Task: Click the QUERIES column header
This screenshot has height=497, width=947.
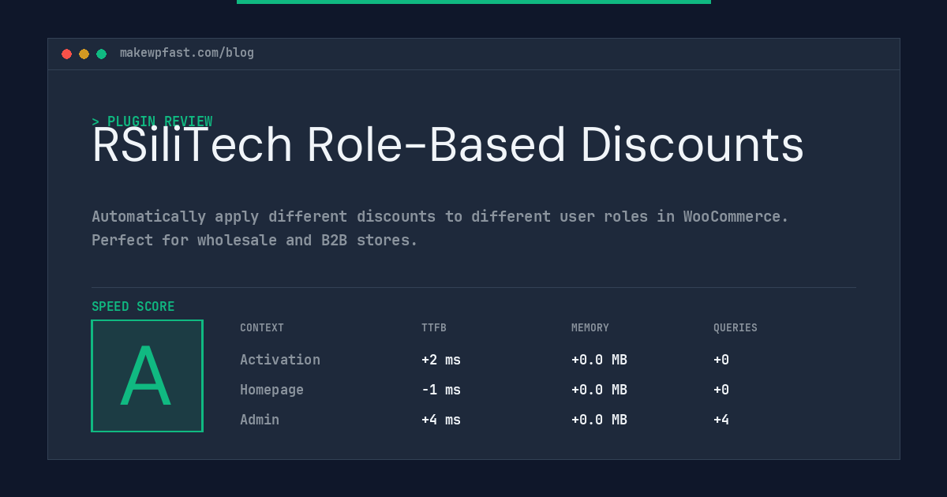Action: [x=736, y=328]
